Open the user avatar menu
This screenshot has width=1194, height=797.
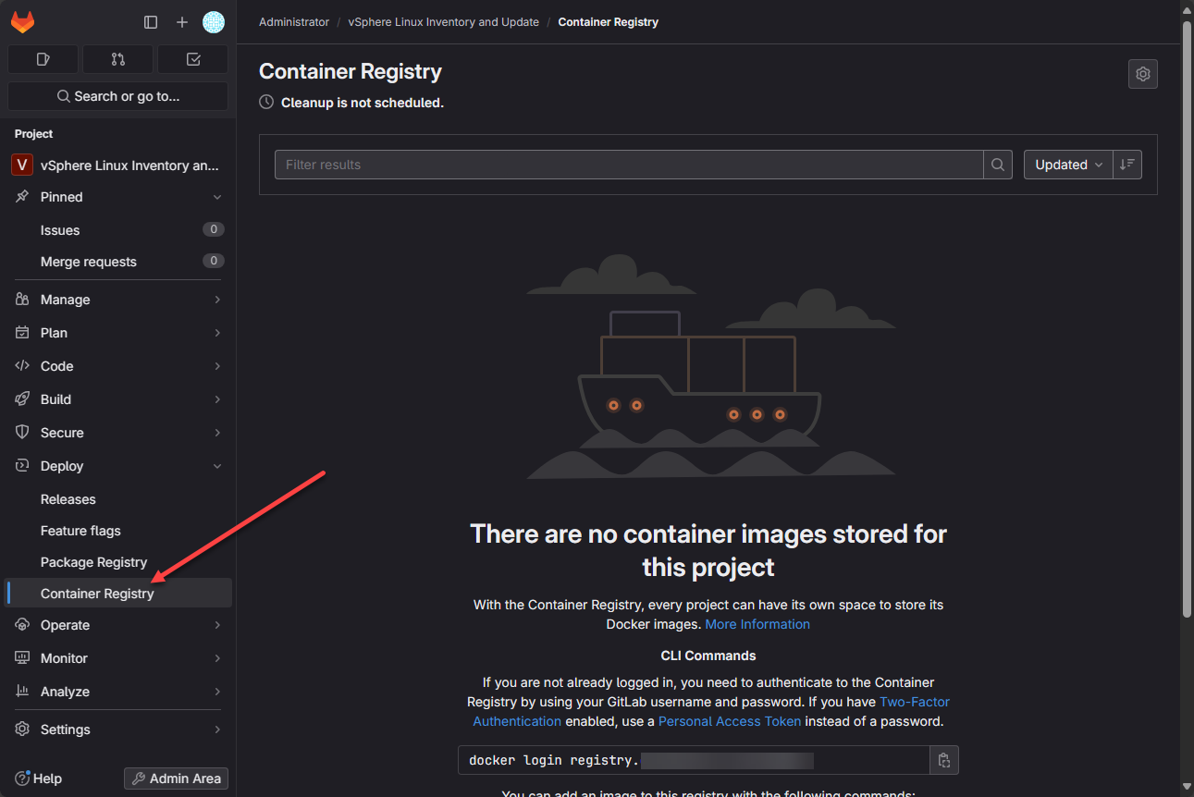214,22
